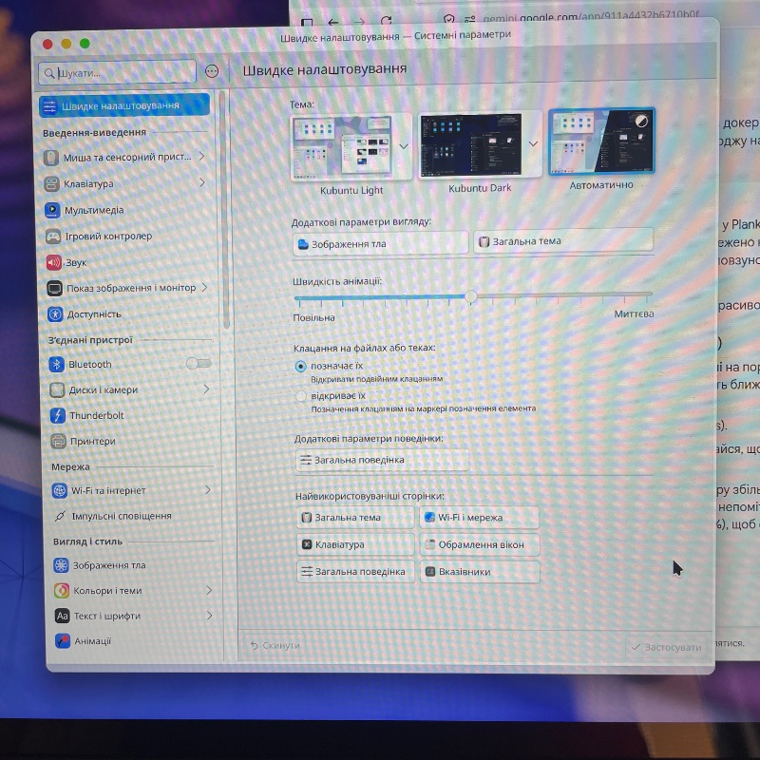Viewport: 760px width, 760px height.
Task: Open Мультимедіа via its icon
Action: tap(52, 210)
